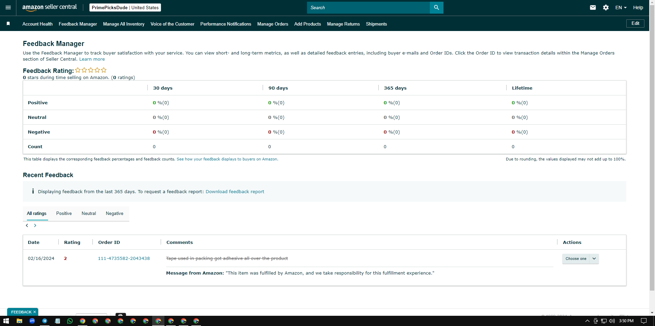Click the feedback rating stars

click(x=91, y=70)
